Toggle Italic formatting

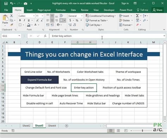pyautogui.click(x=24, y=20)
